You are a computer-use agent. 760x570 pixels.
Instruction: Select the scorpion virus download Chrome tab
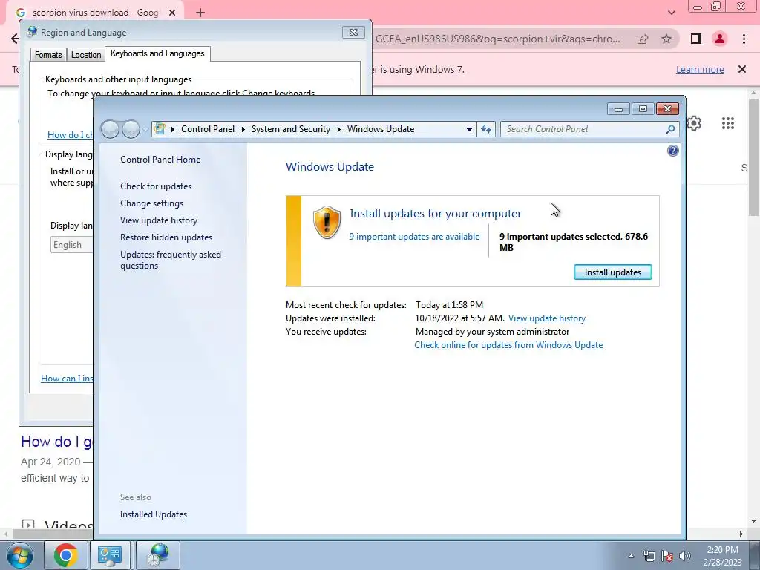click(x=97, y=13)
